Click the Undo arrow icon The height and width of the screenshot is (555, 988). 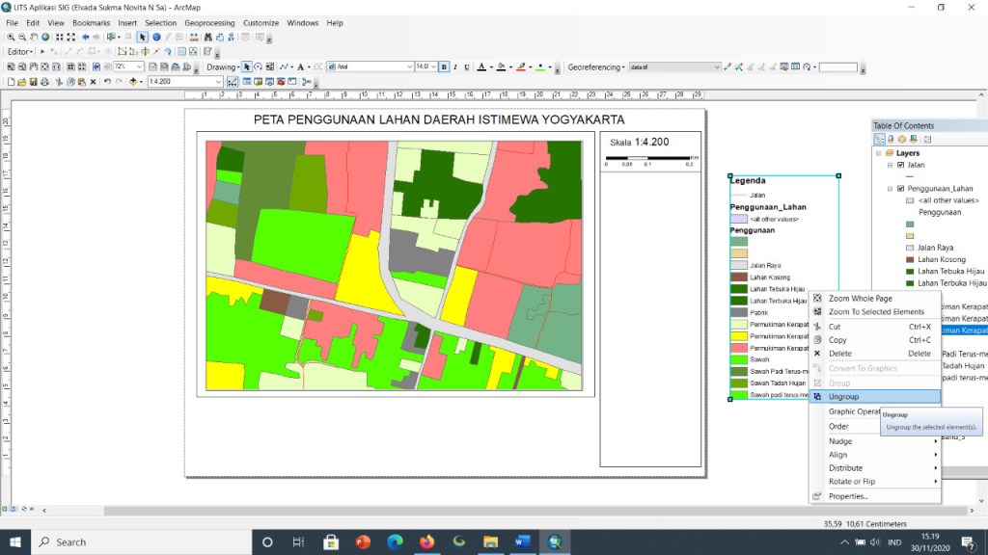(107, 82)
